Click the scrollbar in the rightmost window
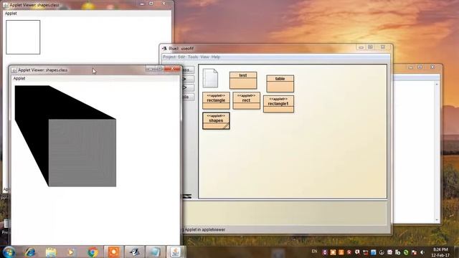 point(437,151)
